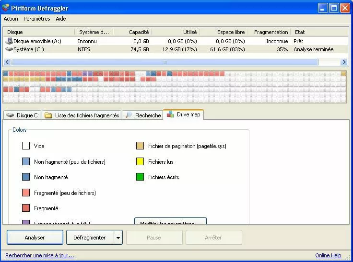
Task: Click the Fichier de pagination (pagefile.sys) label
Action: (x=187, y=146)
